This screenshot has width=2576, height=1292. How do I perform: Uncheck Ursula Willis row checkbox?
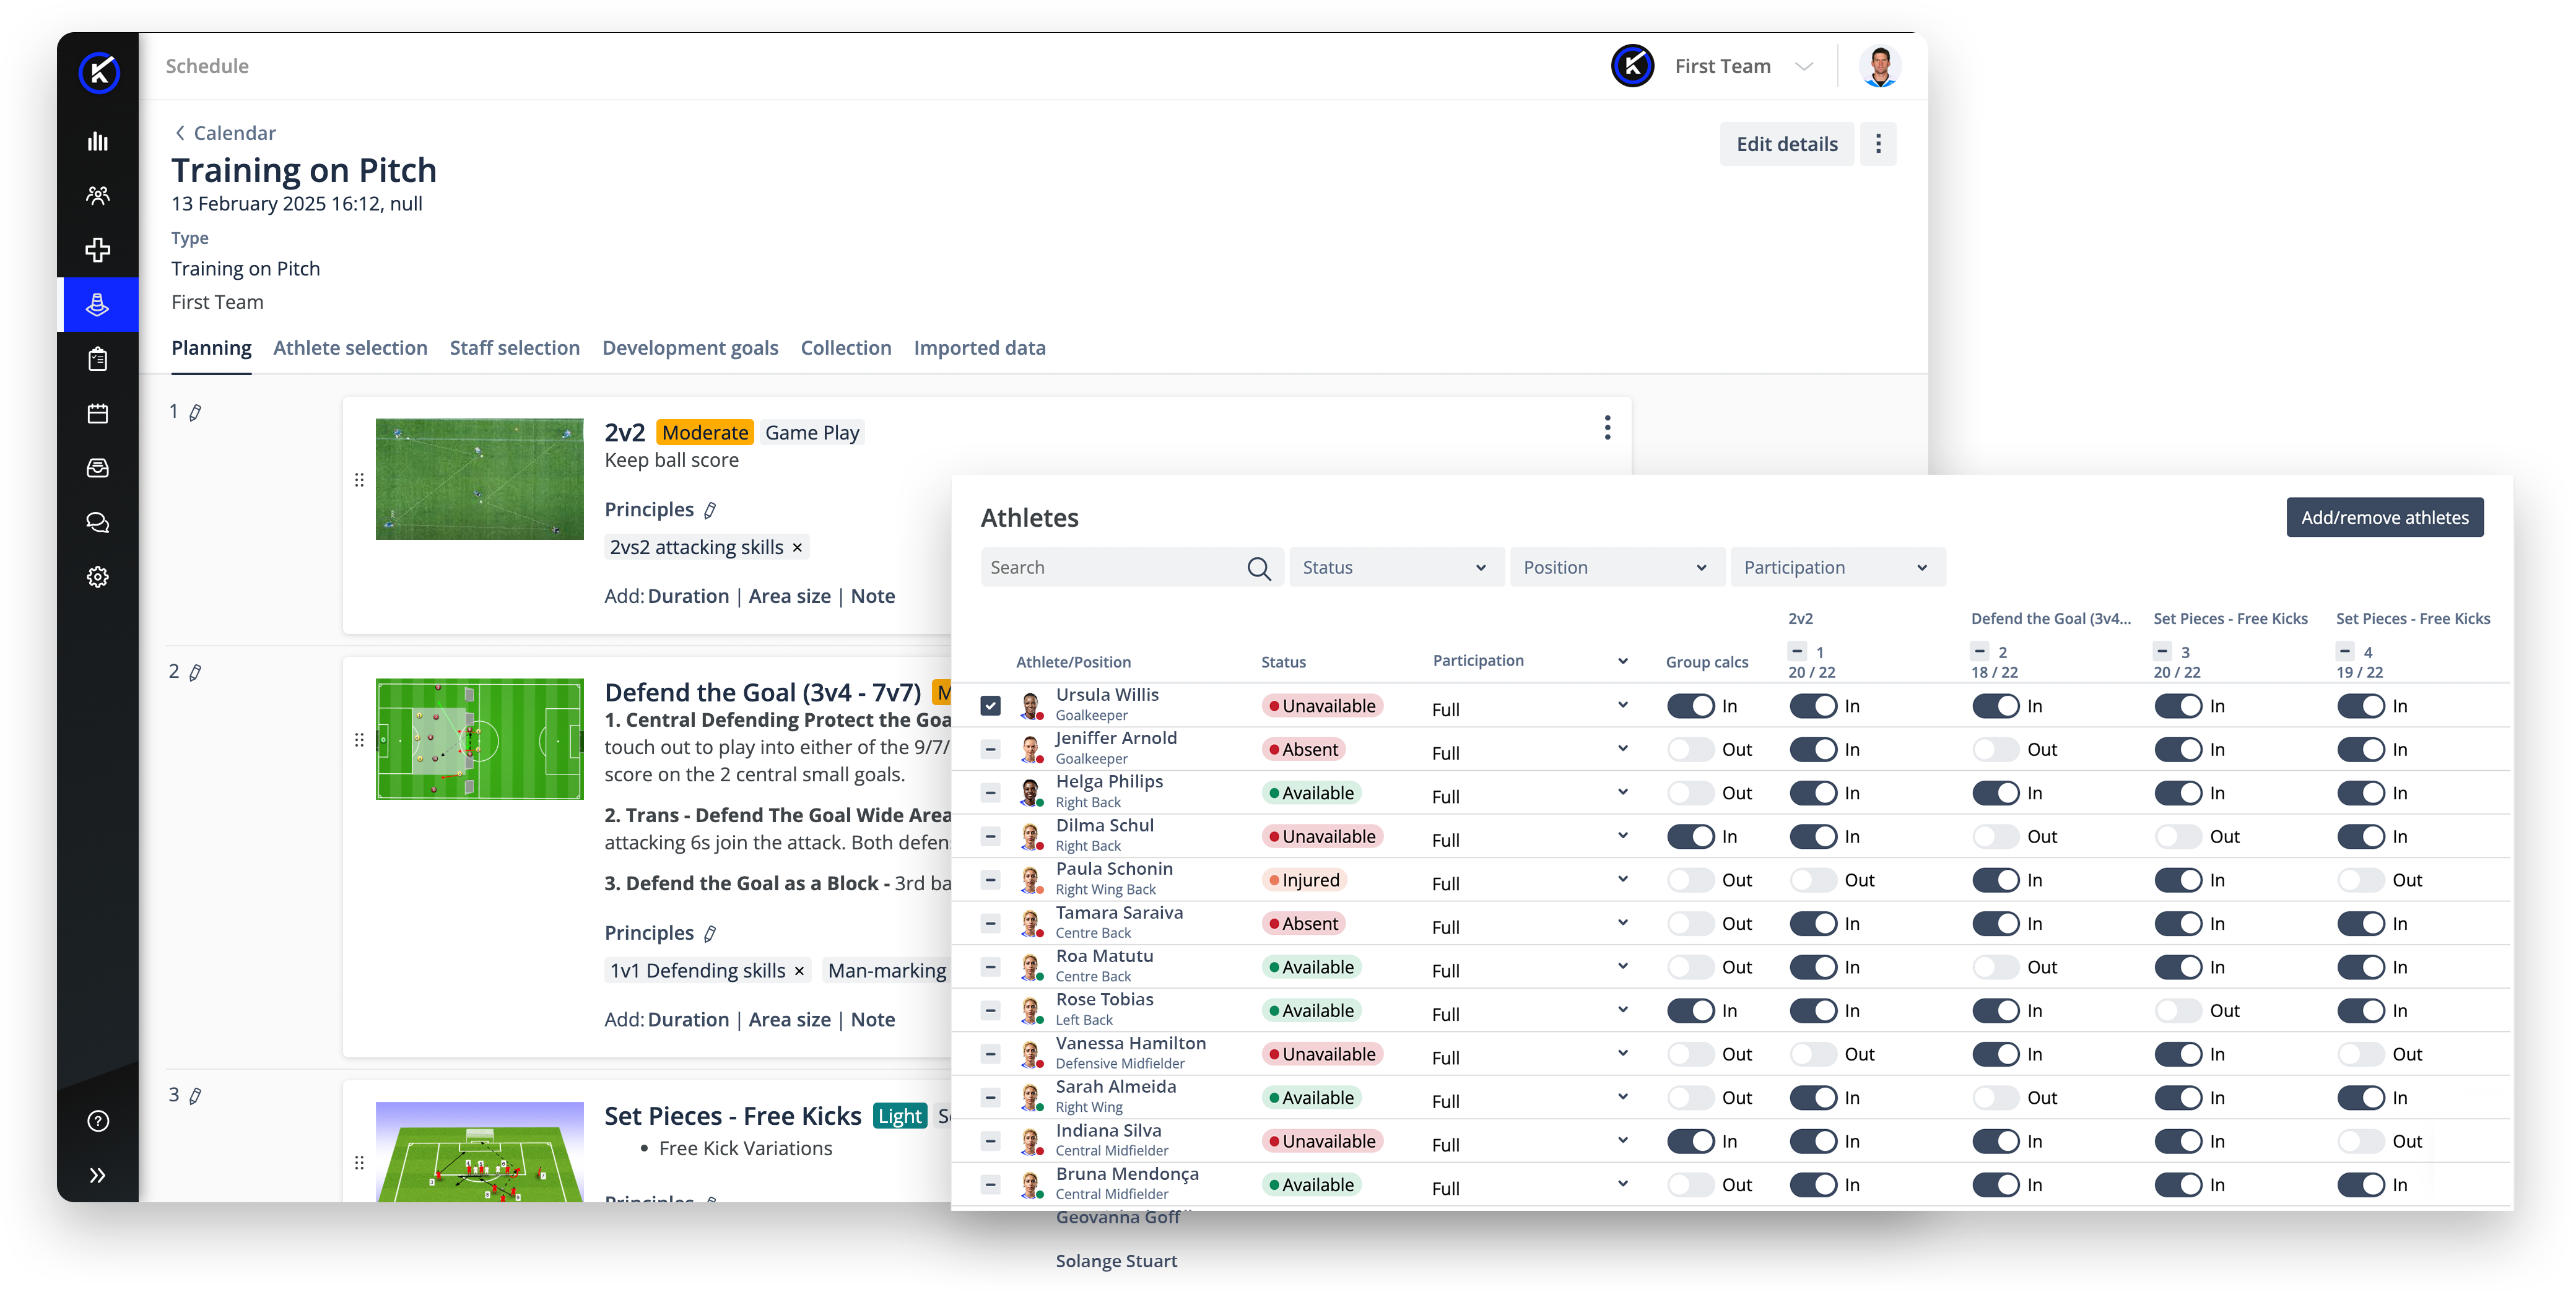coord(990,705)
